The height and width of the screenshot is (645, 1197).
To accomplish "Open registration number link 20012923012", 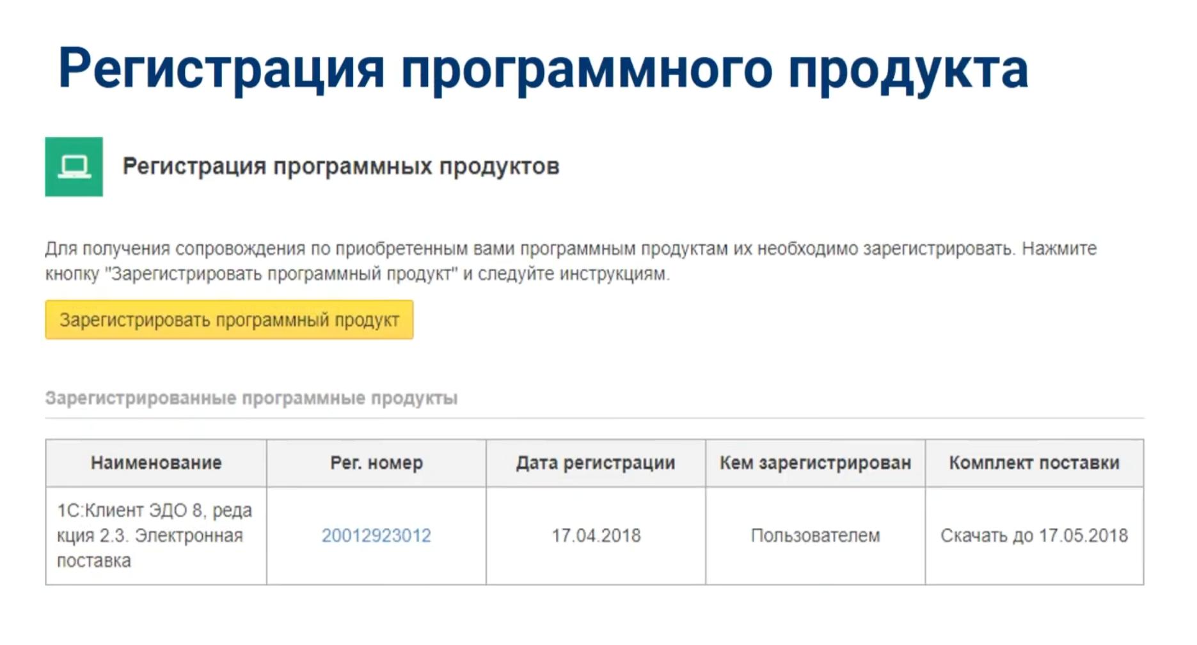I will tap(376, 536).
